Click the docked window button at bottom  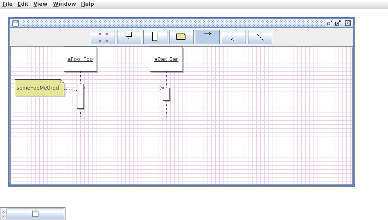[x=35, y=213]
